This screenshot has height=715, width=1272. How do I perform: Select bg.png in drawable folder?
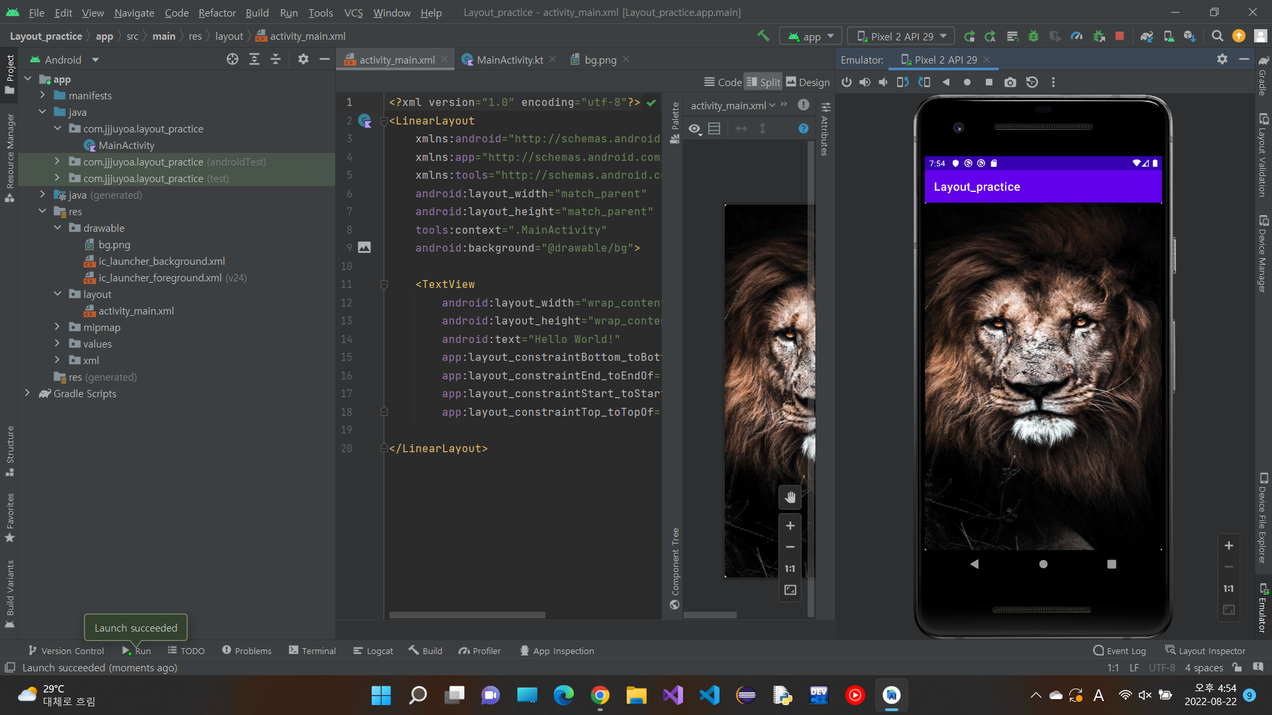(114, 244)
